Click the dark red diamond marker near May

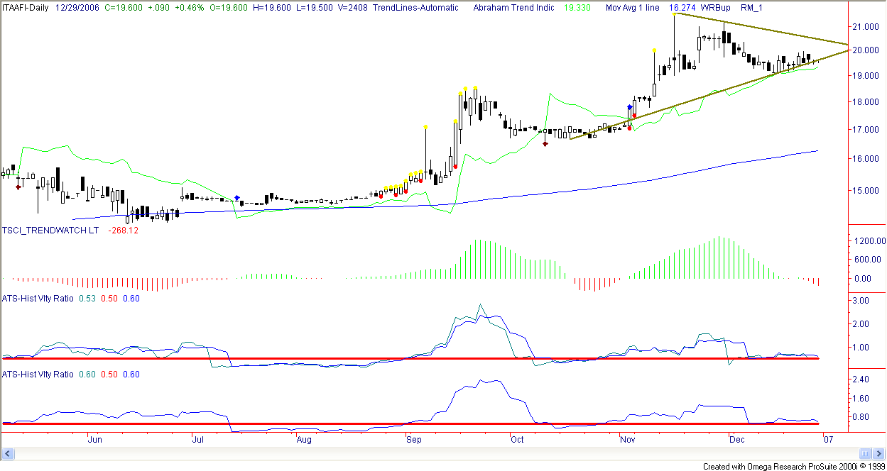pos(18,187)
